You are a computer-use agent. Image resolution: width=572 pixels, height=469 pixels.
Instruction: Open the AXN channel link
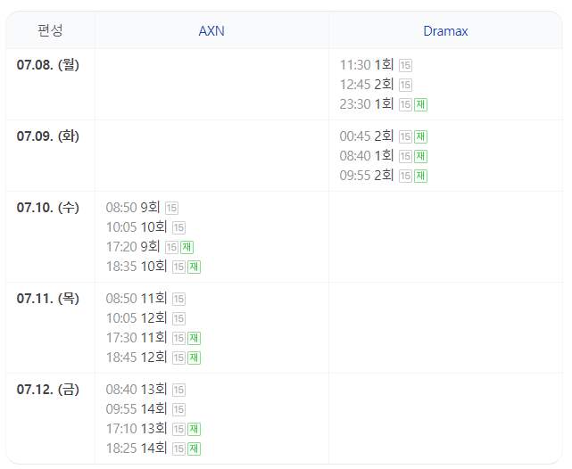211,31
